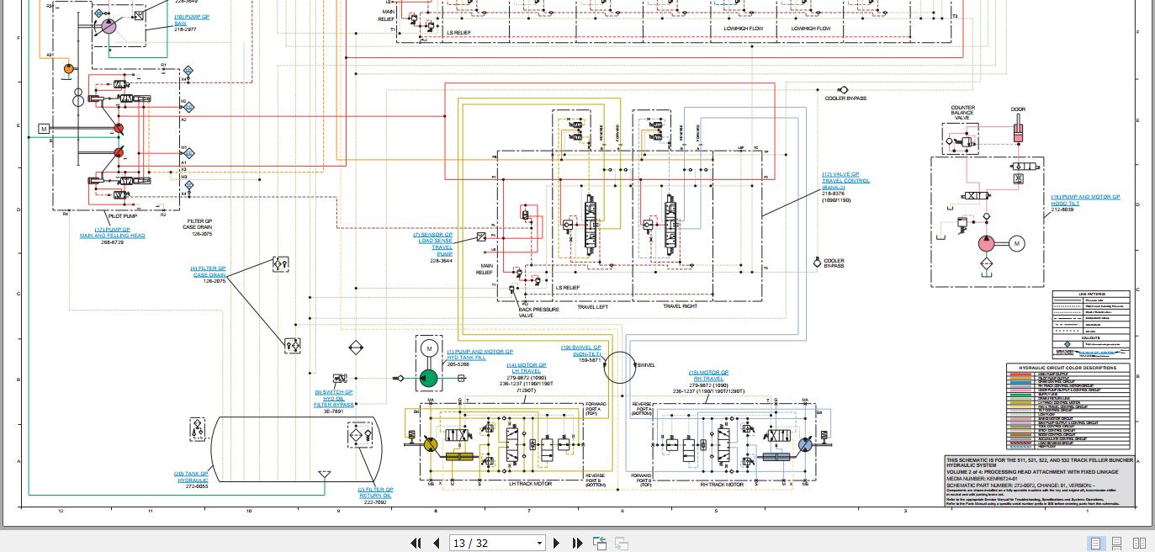Click the previous page arrow icon
This screenshot has height=552, width=1155.
coord(436,544)
